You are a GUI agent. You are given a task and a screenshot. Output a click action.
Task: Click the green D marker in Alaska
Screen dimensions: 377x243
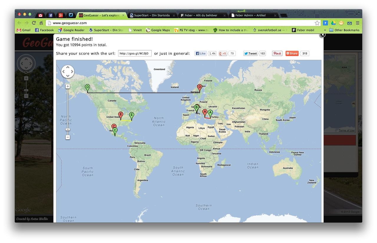click(x=87, y=88)
